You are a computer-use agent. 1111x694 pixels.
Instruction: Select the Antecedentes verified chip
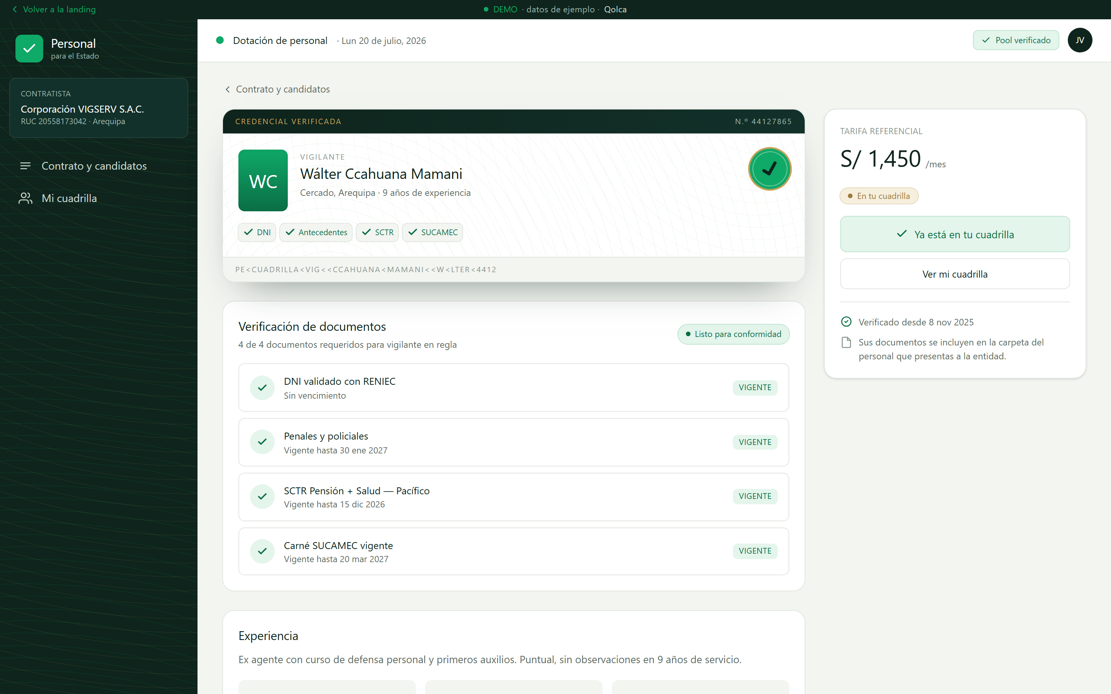pyautogui.click(x=316, y=232)
